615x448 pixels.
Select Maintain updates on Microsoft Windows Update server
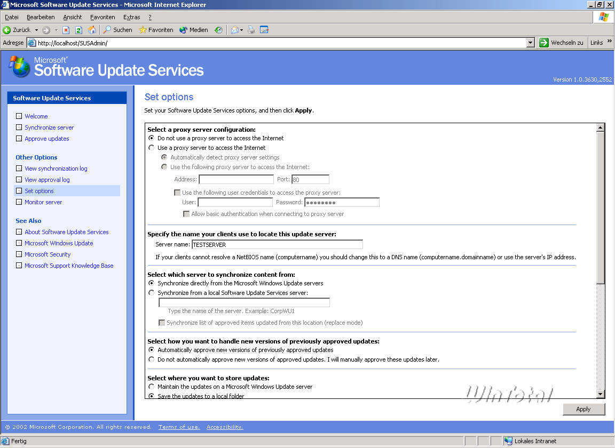152,387
